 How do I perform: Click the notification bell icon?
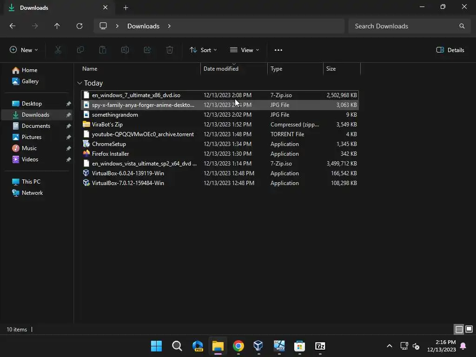[x=463, y=346]
